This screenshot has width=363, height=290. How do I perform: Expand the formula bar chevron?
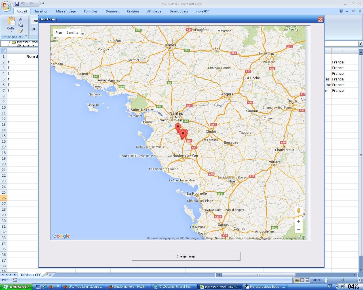[x=360, y=43]
